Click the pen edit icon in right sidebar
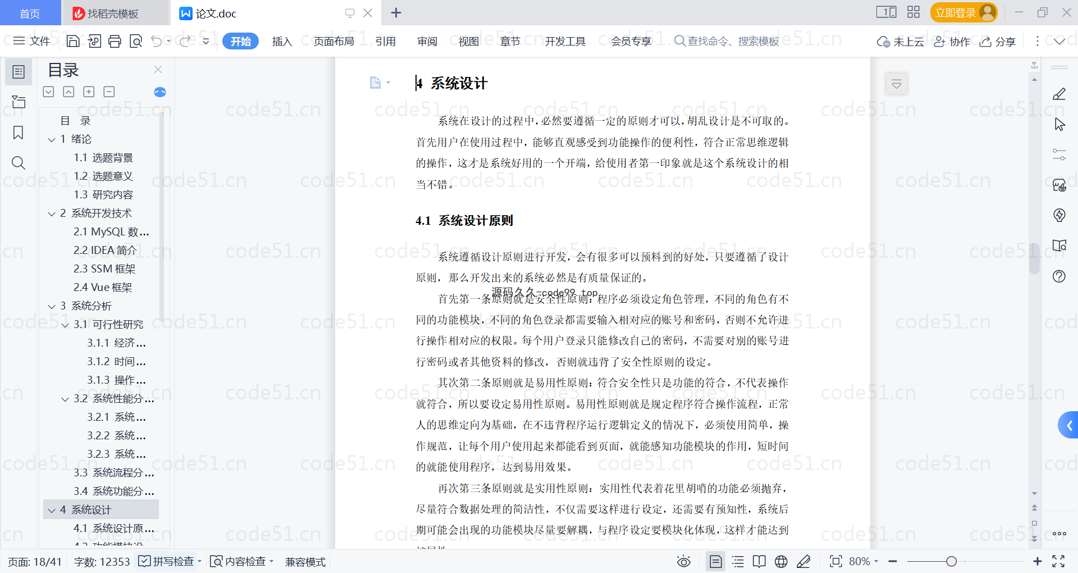1078x573 pixels. click(1059, 94)
